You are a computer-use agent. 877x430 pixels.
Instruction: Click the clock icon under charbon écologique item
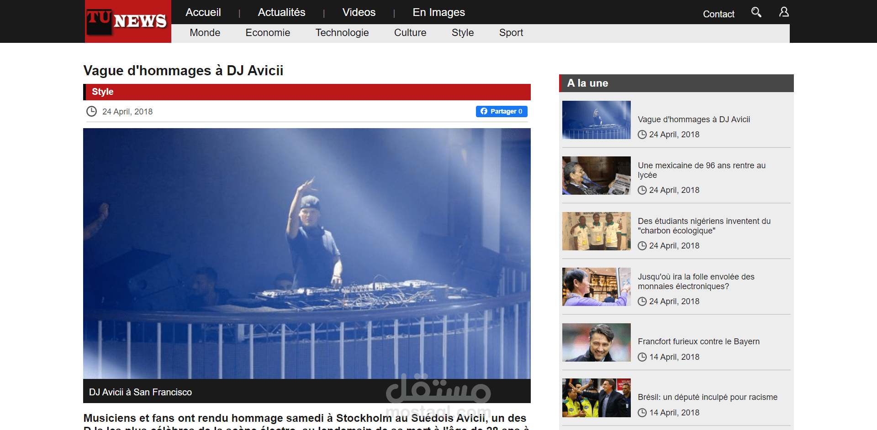pyautogui.click(x=642, y=246)
